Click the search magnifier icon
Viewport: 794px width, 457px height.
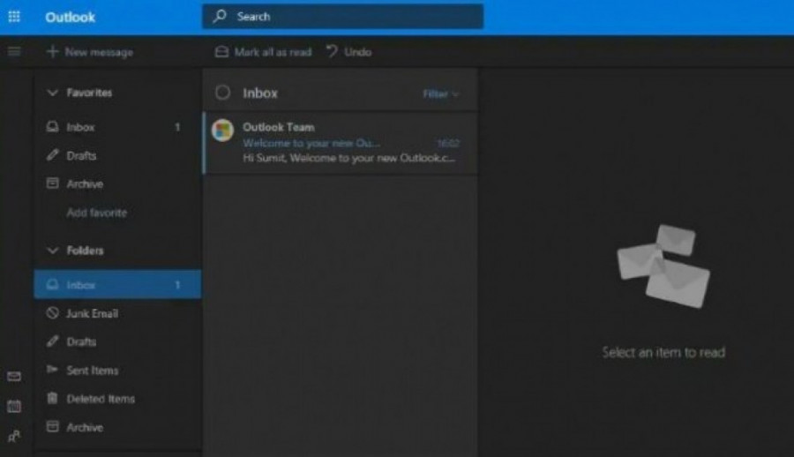[x=220, y=17]
